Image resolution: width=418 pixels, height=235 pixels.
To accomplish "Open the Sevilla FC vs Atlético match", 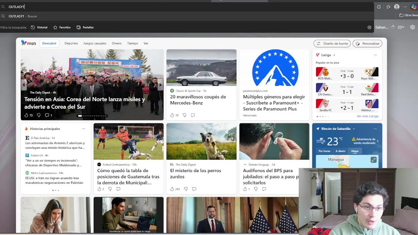I will [347, 105].
